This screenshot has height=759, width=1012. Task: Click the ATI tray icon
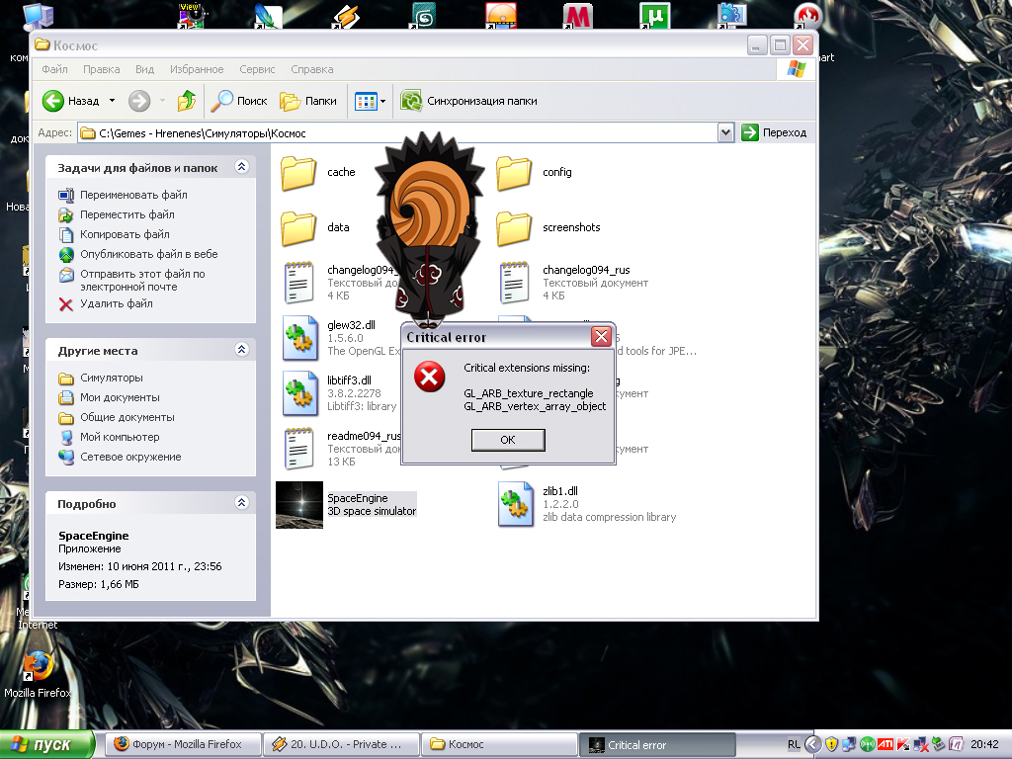pyautogui.click(x=885, y=744)
